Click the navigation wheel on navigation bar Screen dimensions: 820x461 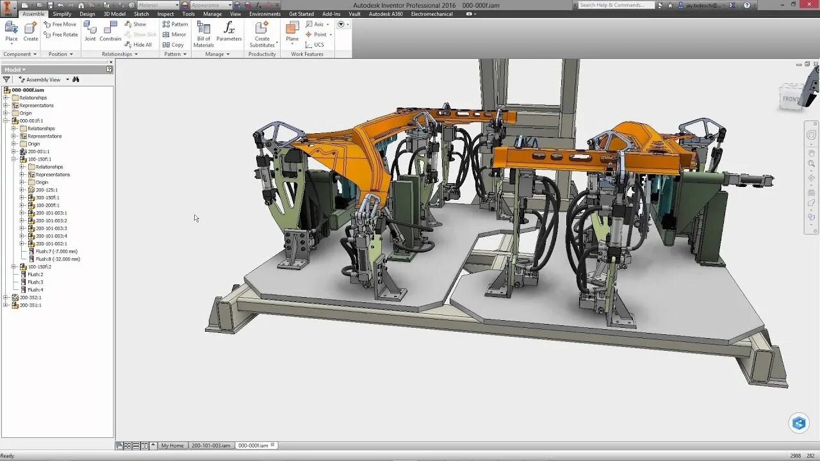[x=811, y=135]
